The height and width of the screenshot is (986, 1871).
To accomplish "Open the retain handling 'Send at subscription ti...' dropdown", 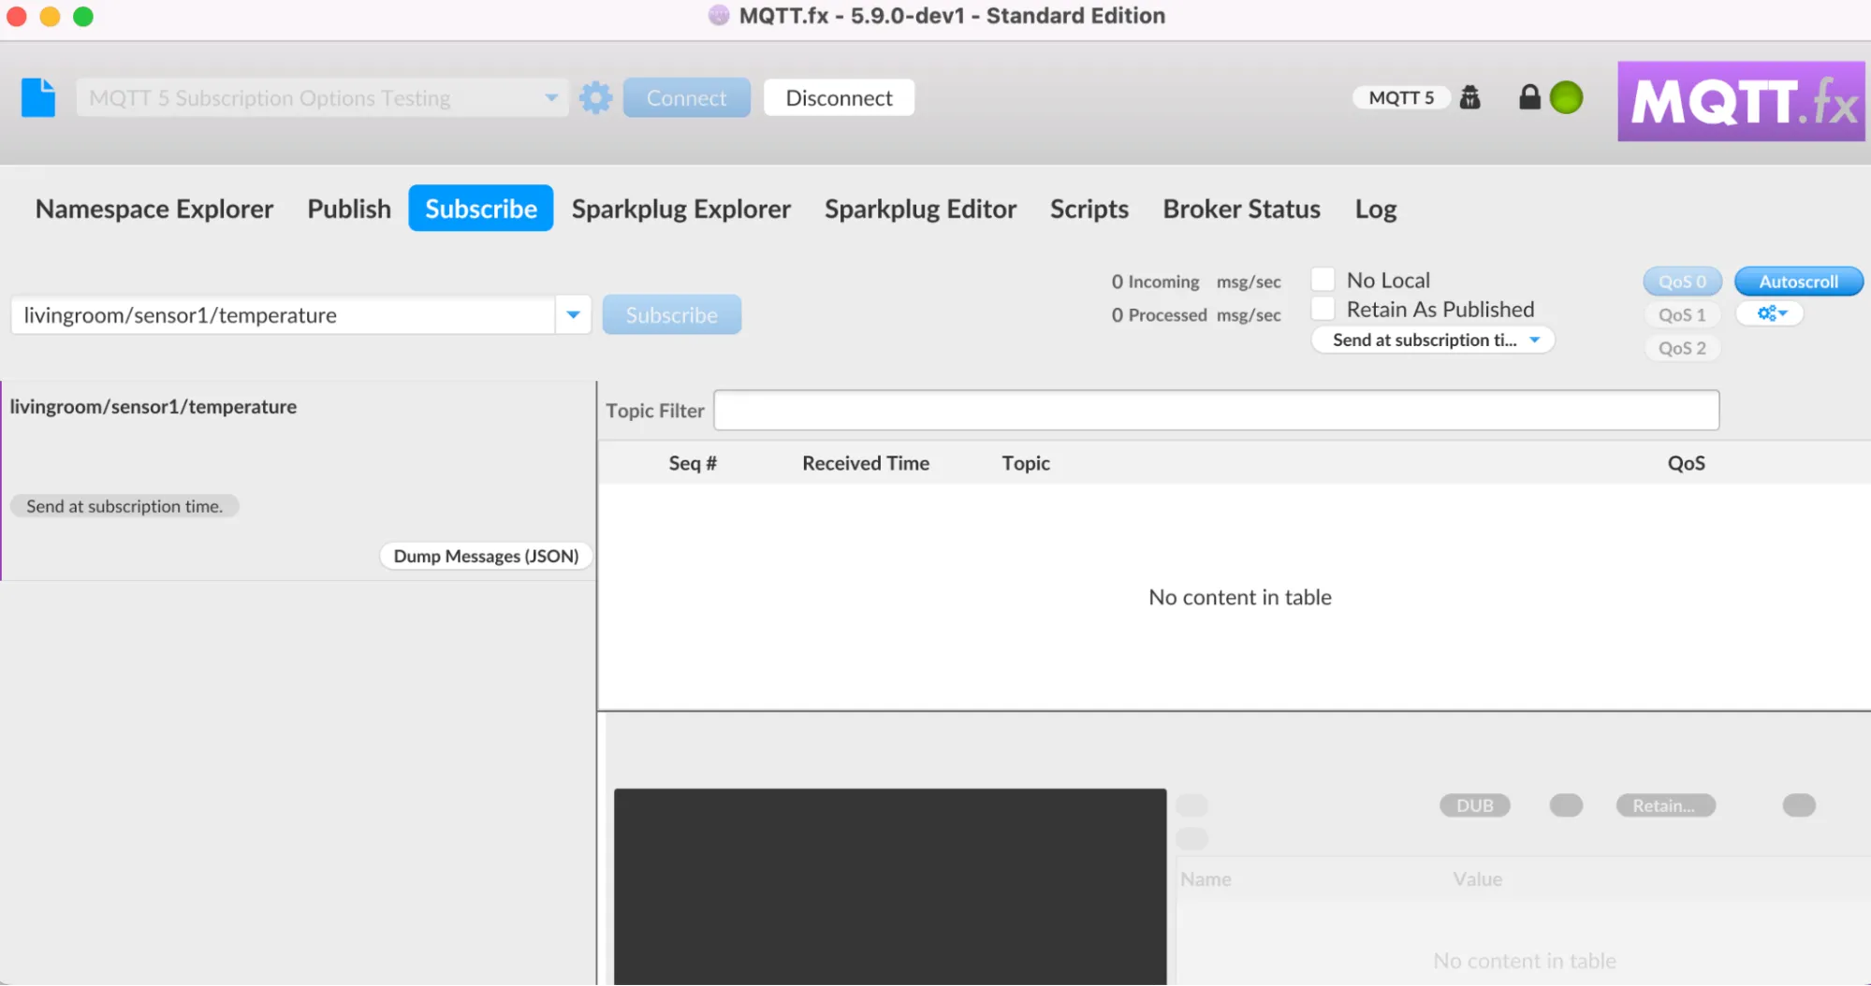I will coord(1433,340).
